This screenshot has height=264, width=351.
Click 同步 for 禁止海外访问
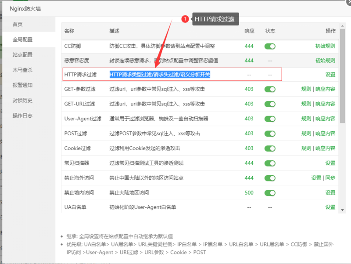tap(330, 178)
